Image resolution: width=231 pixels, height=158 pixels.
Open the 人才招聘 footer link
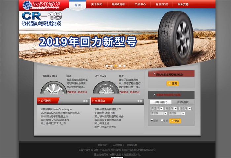(x=117, y=145)
